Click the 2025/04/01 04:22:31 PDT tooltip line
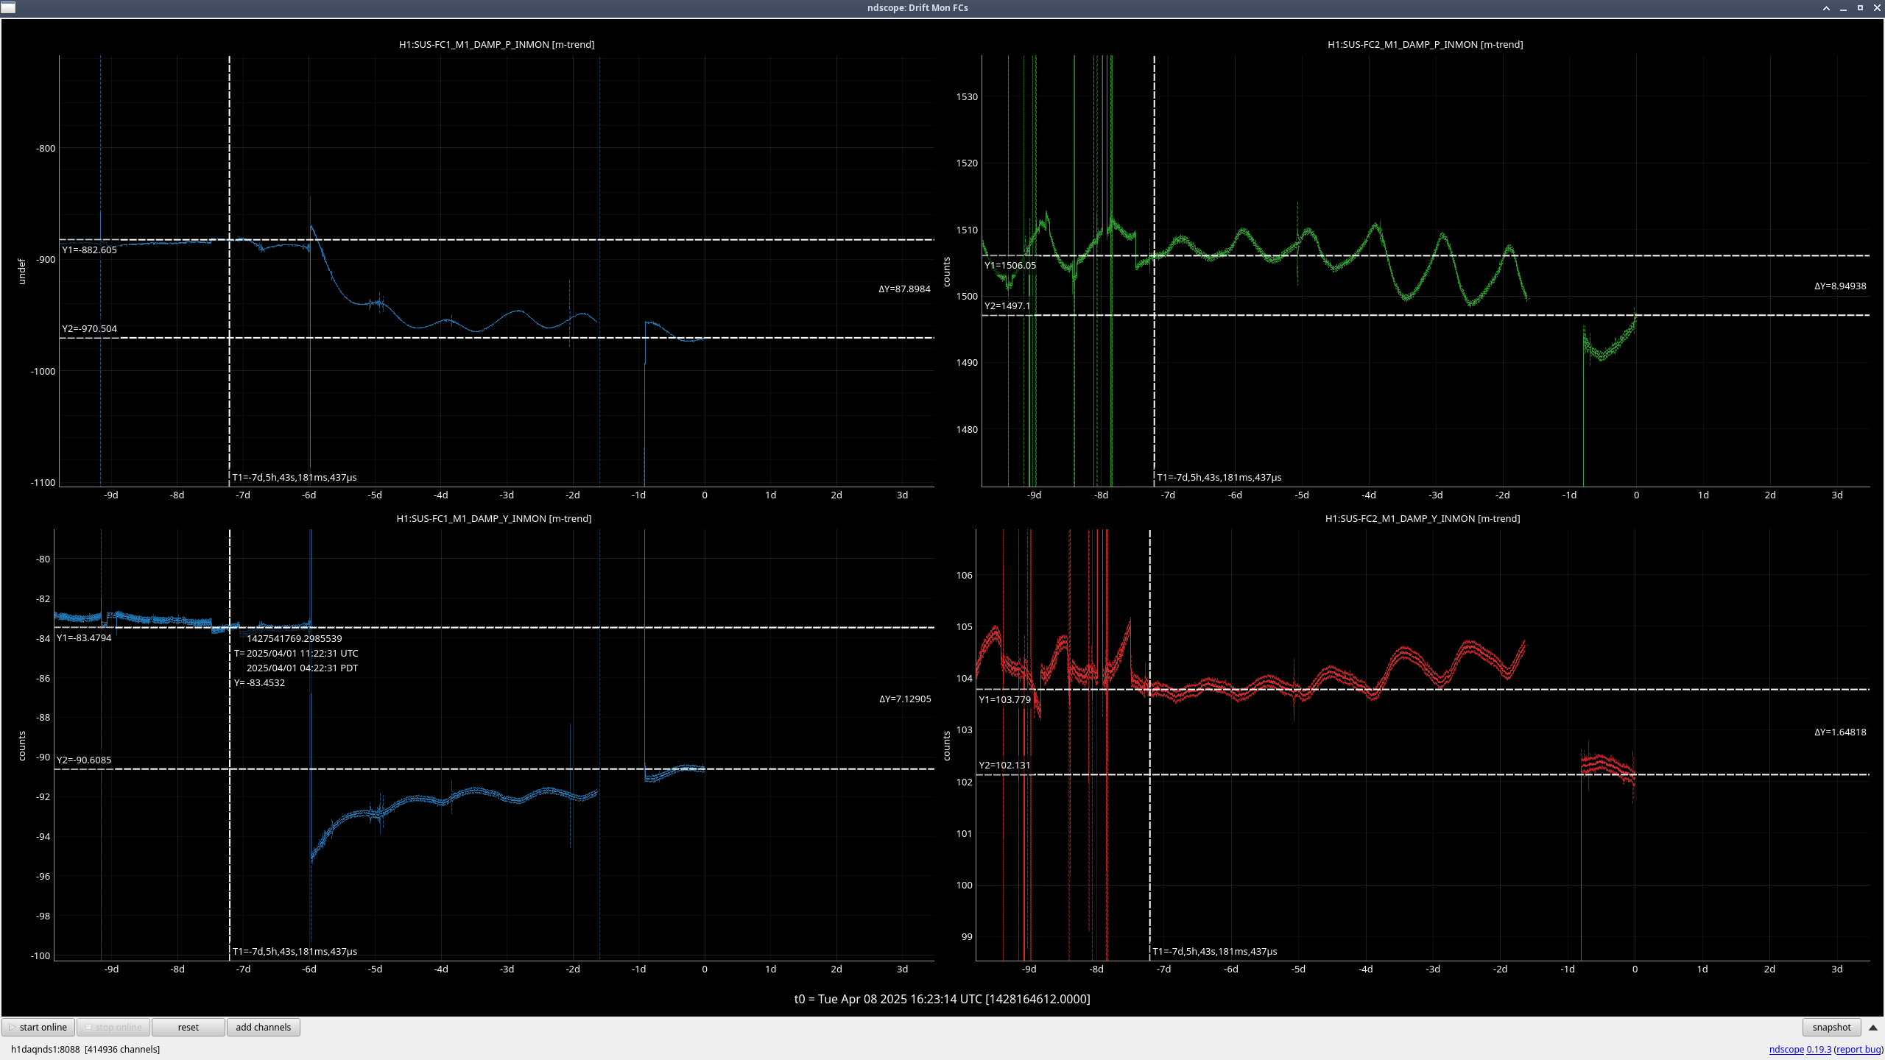Image resolution: width=1885 pixels, height=1060 pixels. tap(303, 668)
